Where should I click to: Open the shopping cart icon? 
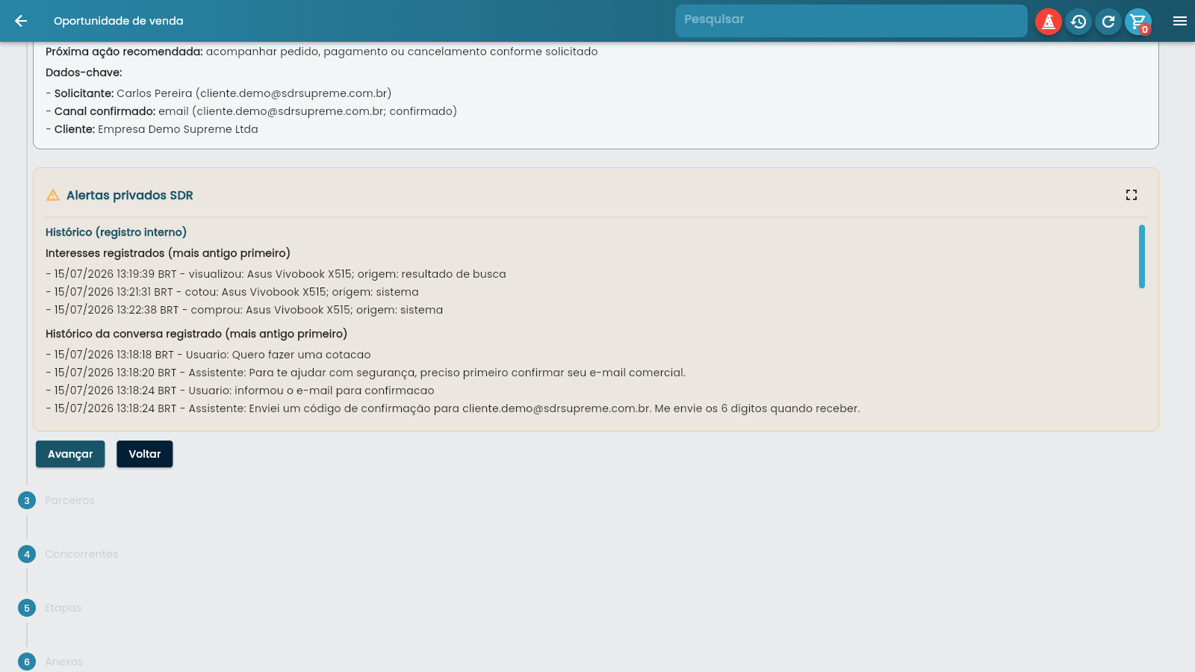point(1138,22)
